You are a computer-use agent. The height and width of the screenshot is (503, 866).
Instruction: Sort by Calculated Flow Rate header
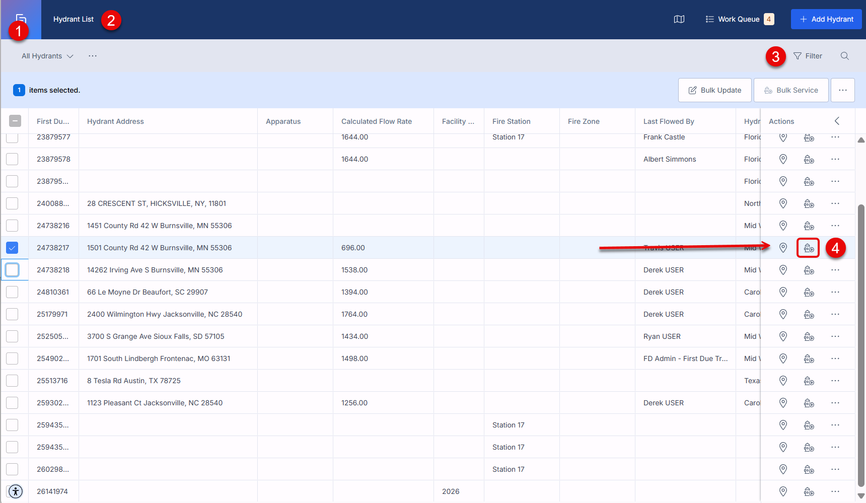(377, 121)
